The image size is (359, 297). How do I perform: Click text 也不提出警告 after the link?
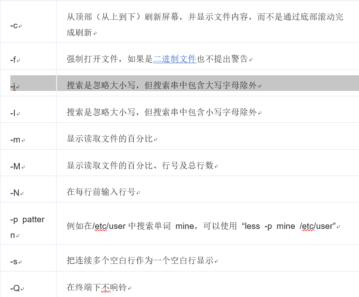pyautogui.click(x=222, y=59)
